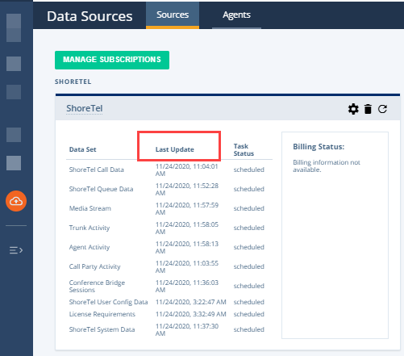Click the Data Sources page title
404x356 pixels.
[x=90, y=16]
